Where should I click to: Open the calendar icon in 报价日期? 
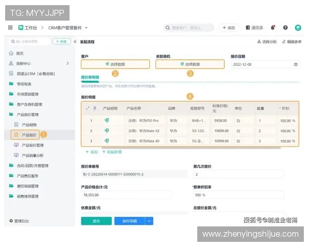click(x=296, y=64)
